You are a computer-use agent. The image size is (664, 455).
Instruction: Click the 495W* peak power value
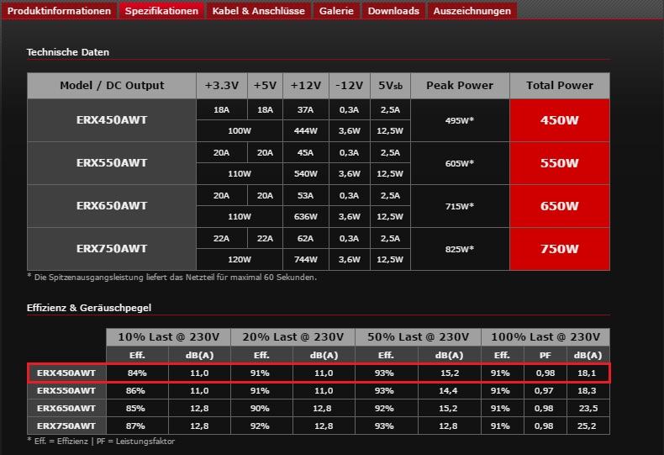pyautogui.click(x=460, y=120)
